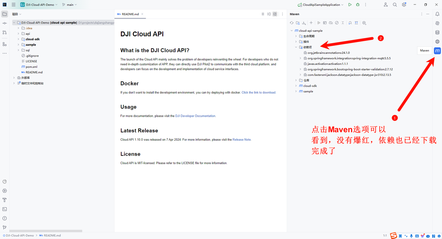Viewport: 442px width, 239px height.
Task: Open the main menu hamburger
Action: coord(13,5)
